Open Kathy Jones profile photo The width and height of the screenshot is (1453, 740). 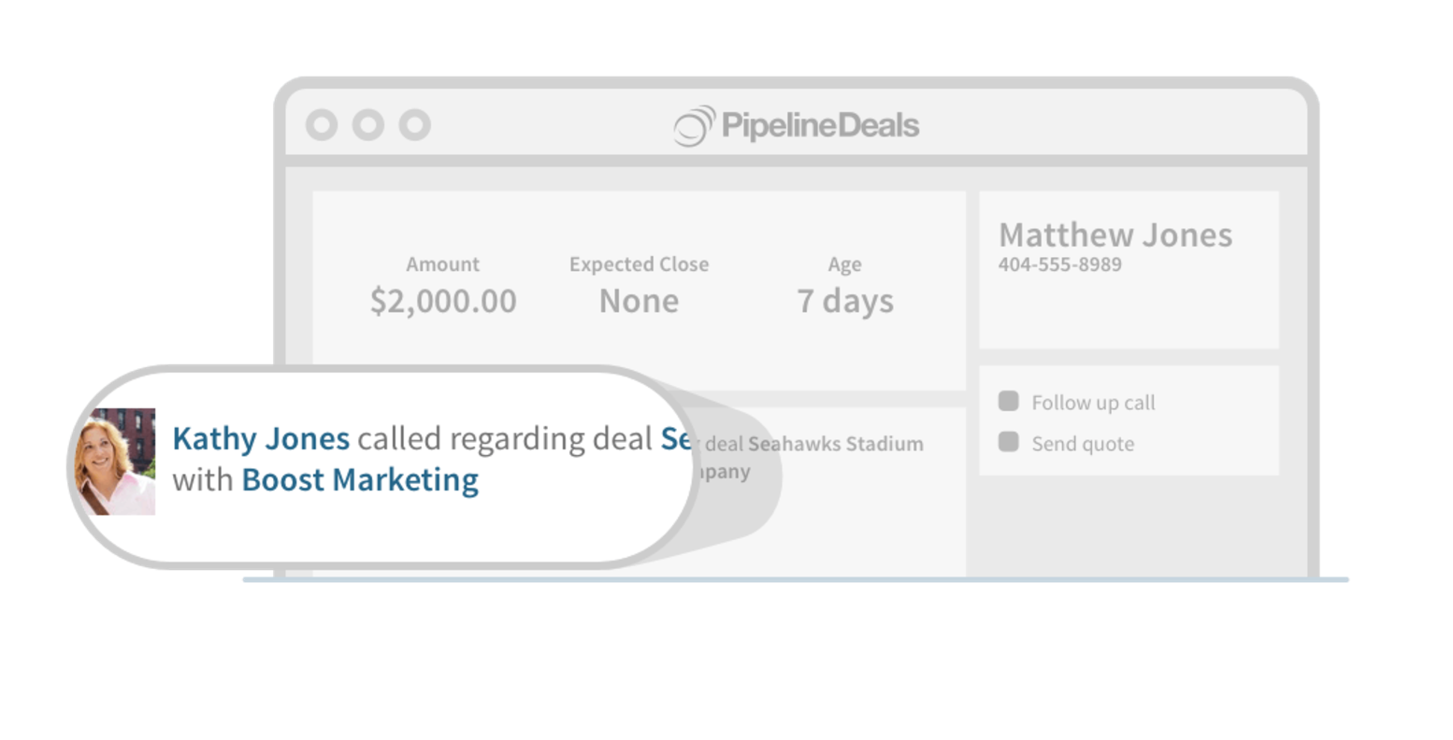click(x=116, y=462)
